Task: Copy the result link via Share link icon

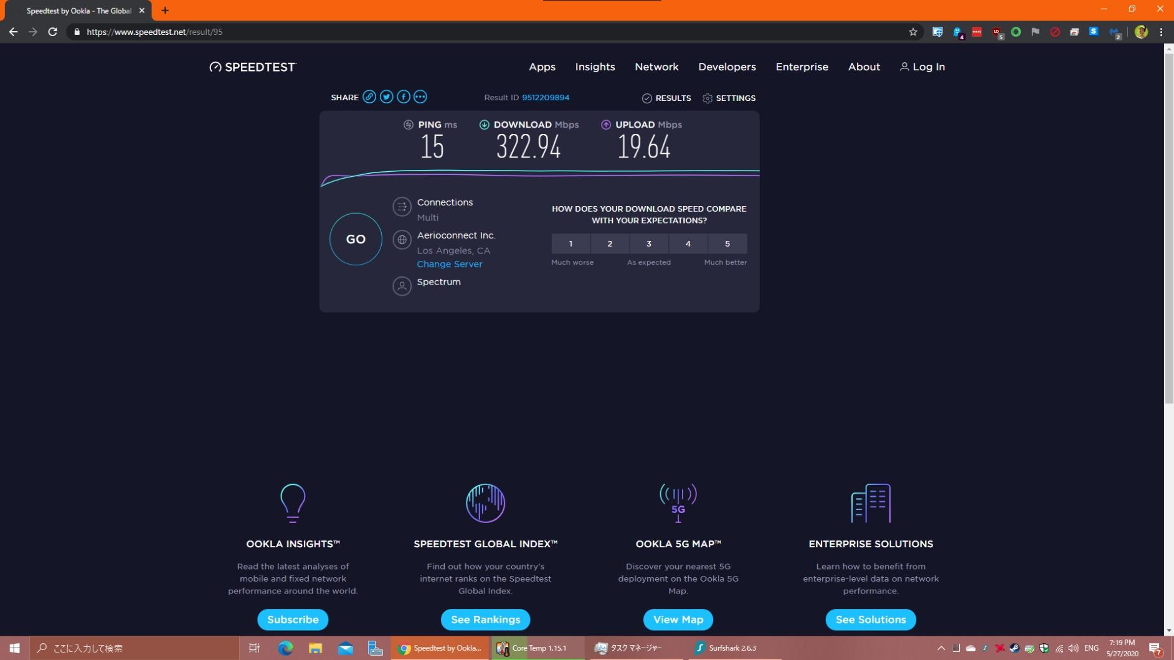Action: [369, 97]
